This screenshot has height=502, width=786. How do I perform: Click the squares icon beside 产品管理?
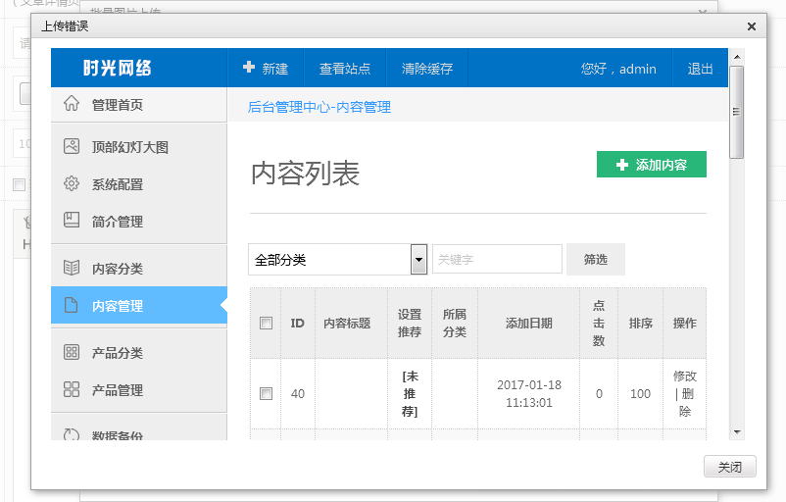click(x=72, y=390)
